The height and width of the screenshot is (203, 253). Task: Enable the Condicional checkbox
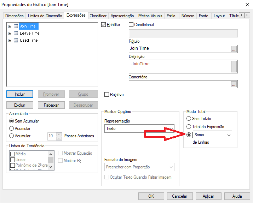point(131,25)
